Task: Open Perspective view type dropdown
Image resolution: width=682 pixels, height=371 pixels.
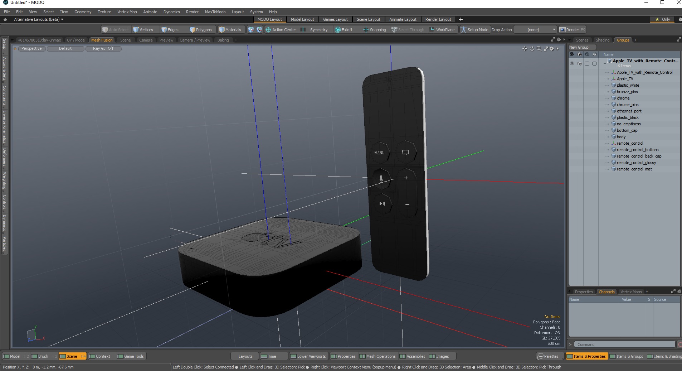Action: click(31, 49)
